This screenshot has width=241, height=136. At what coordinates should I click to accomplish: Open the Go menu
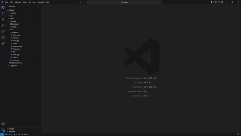(29, 2)
